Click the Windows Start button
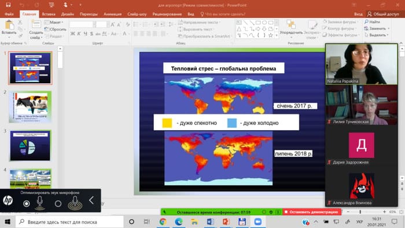The width and height of the screenshot is (405, 228). (8, 222)
